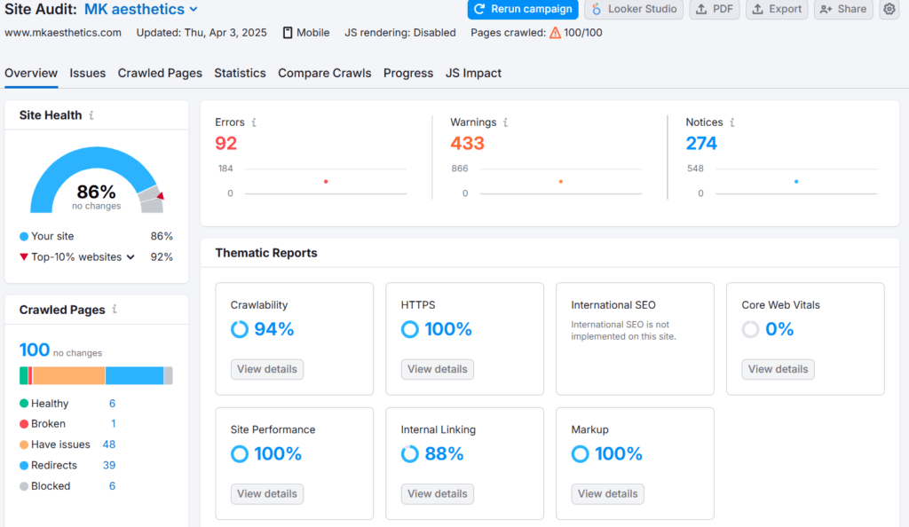Click the www.mkaesthetics.com URL text
This screenshot has width=909, height=527.
click(x=63, y=33)
